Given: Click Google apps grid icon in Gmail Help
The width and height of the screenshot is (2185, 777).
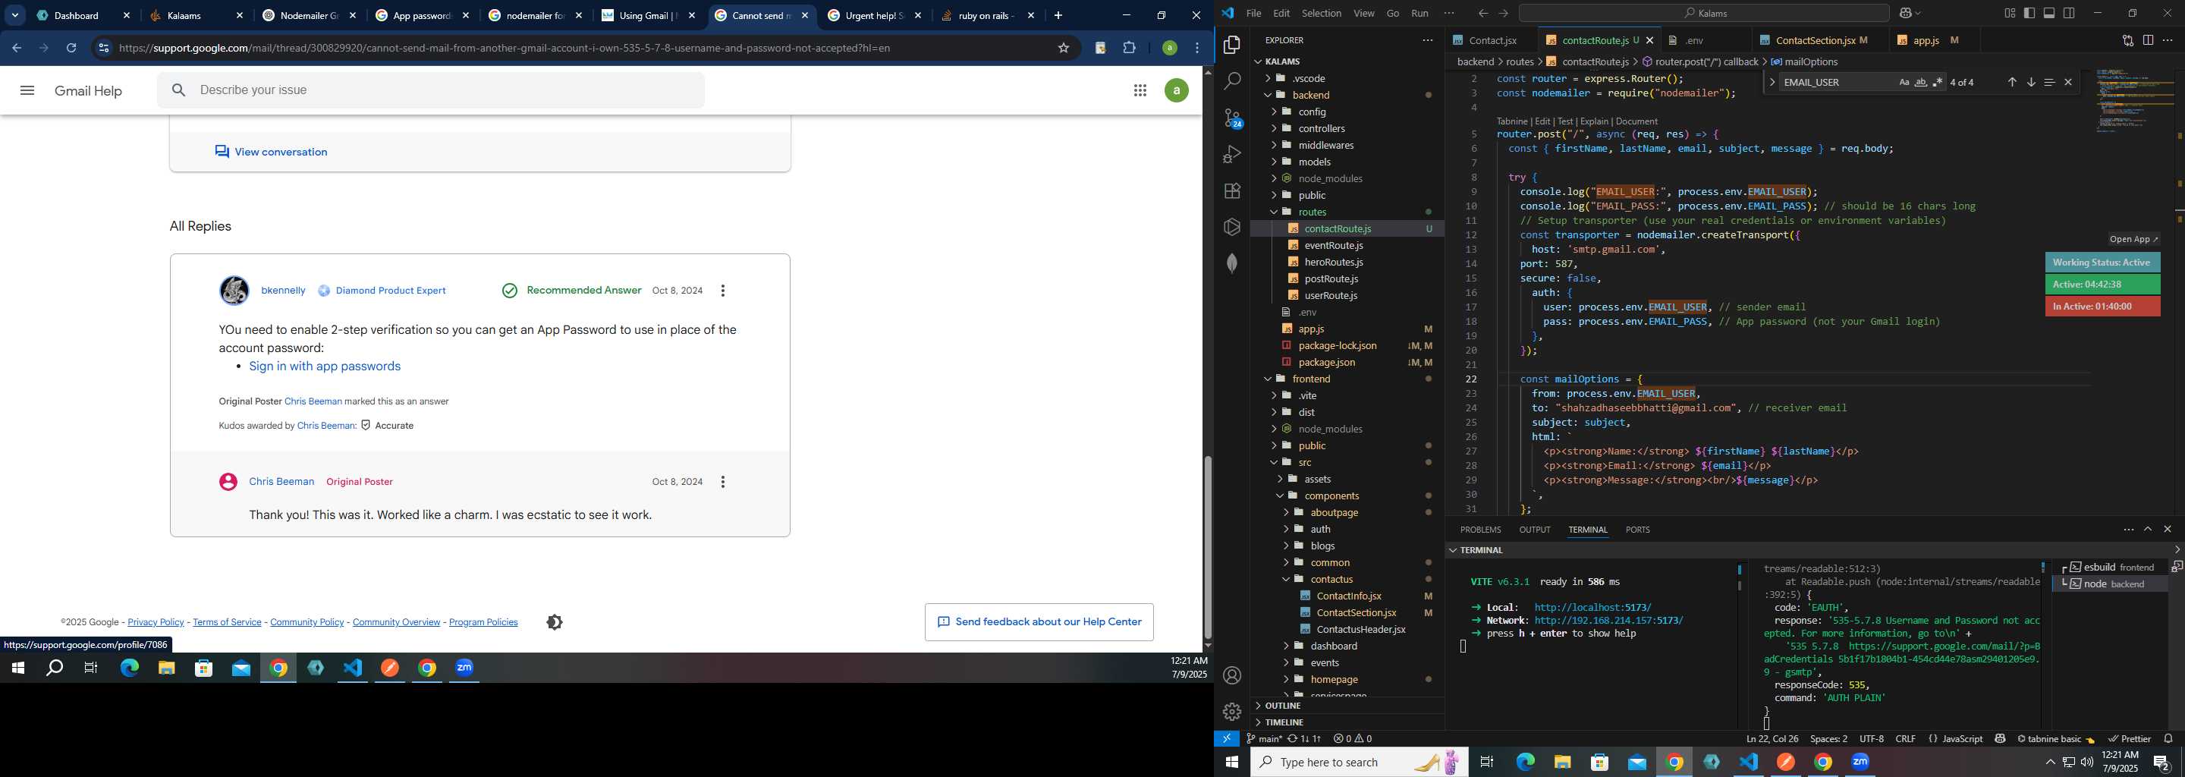Looking at the screenshot, I should point(1140,91).
